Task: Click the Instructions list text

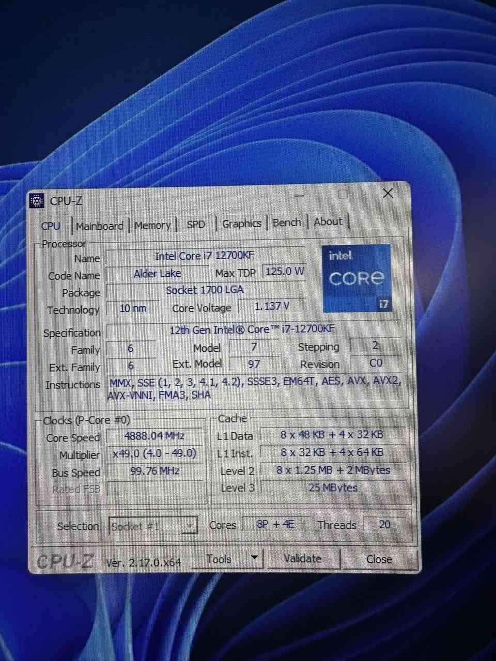Action: pos(254,388)
